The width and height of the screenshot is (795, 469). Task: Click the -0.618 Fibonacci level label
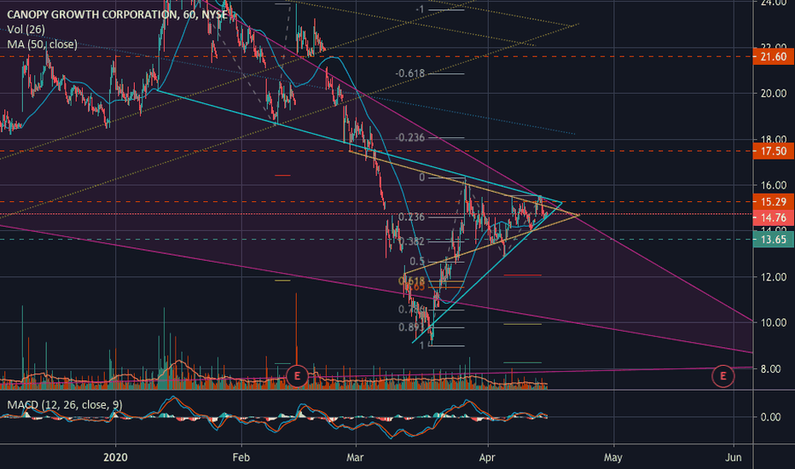tap(410, 73)
